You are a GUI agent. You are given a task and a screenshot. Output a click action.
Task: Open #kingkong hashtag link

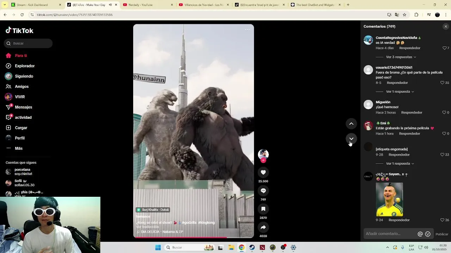pyautogui.click(x=206, y=223)
